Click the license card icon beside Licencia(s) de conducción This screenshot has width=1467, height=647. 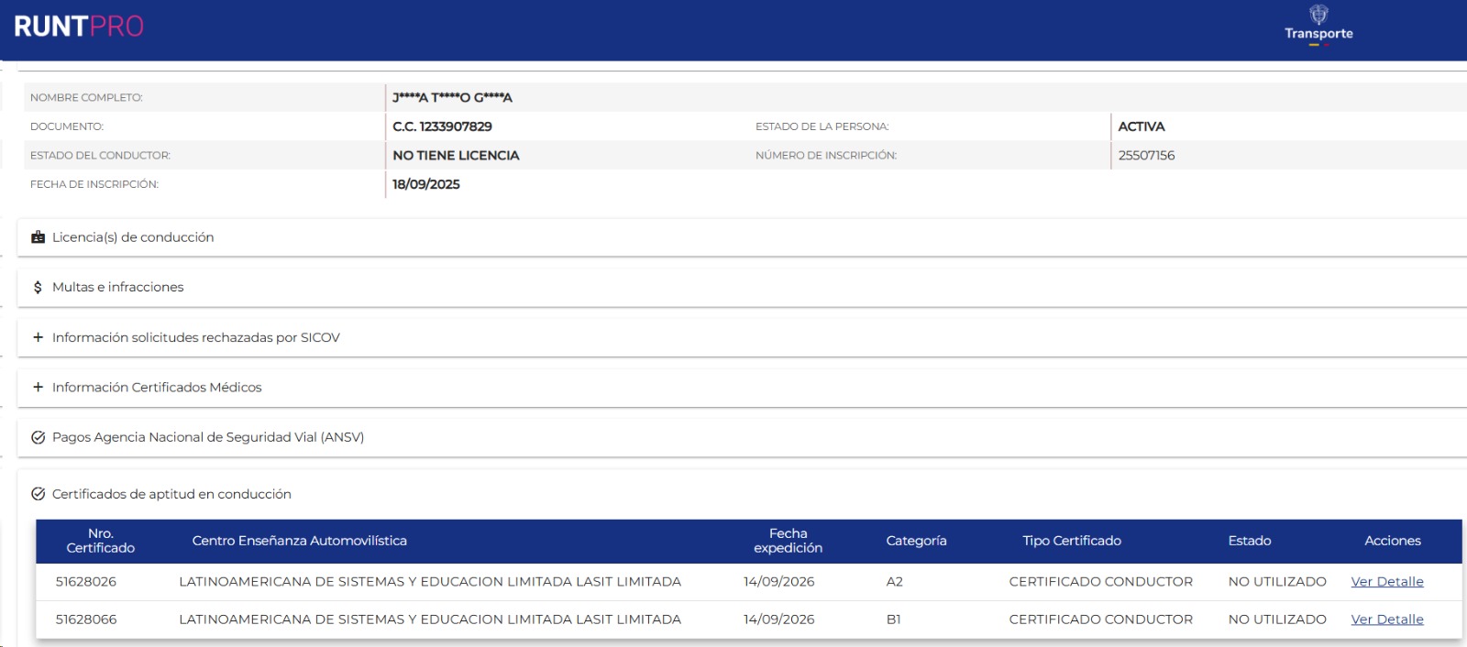(38, 237)
